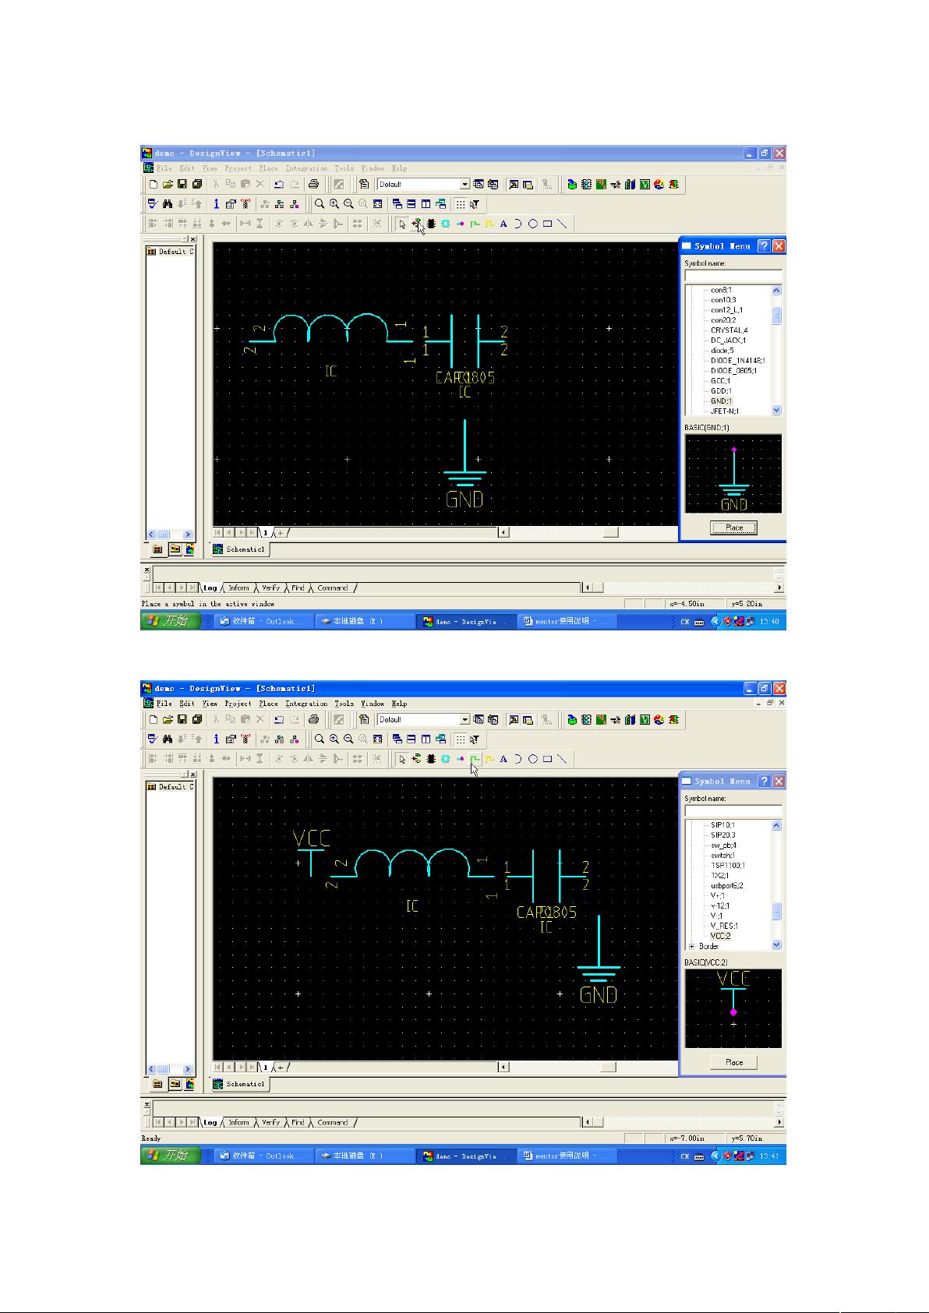Screen dimensions: 929x1313
Task: Activate the Select arrow tool in the lower window
Action: (402, 759)
